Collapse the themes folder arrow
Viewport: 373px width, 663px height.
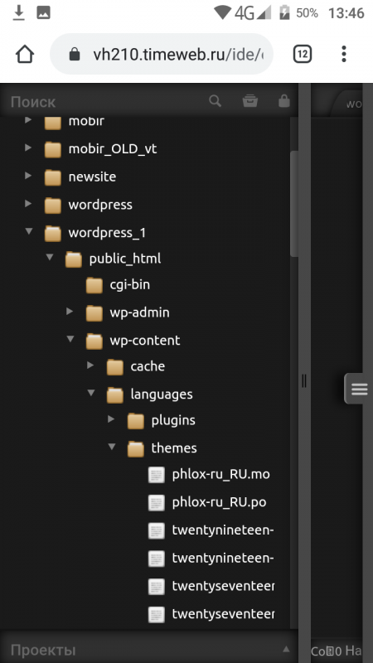click(x=112, y=447)
